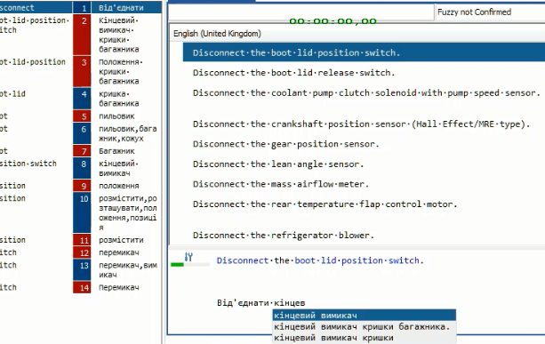Click the tools icon beside the source segment
Image resolution: width=545 pixels, height=344 pixels.
[188, 257]
